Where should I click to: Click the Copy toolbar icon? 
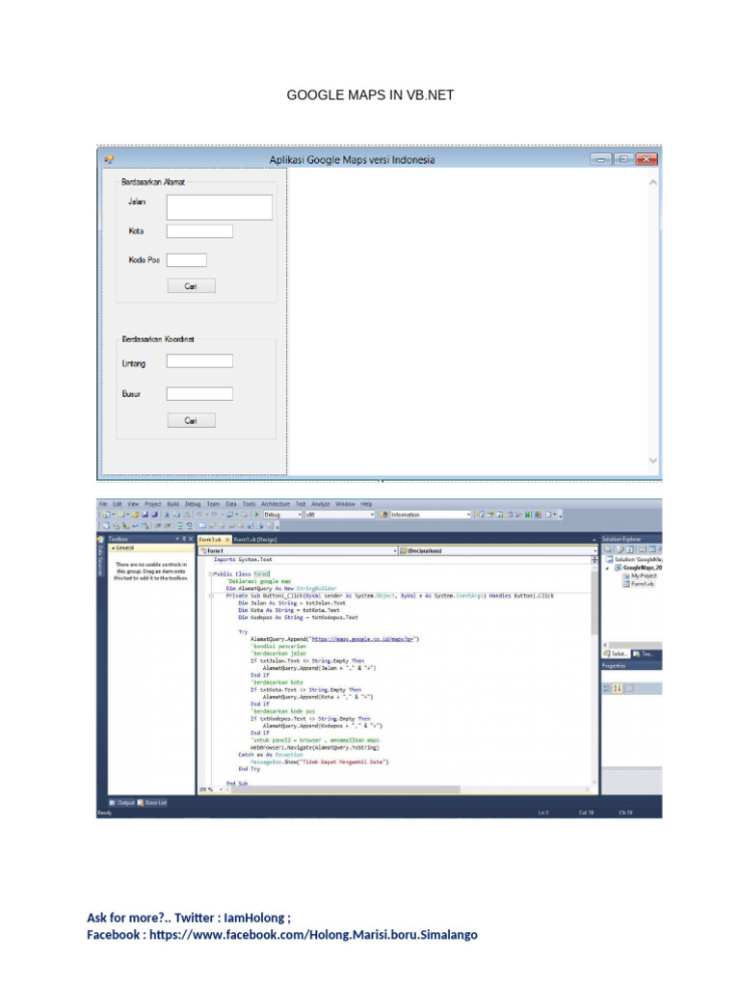pyautogui.click(x=177, y=515)
